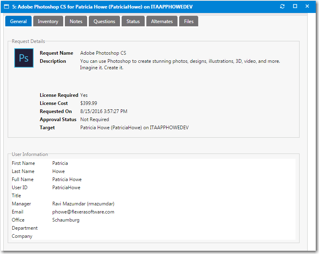Click the refresh icon in the title bar
Screen dimensions: 319x254
283,6
